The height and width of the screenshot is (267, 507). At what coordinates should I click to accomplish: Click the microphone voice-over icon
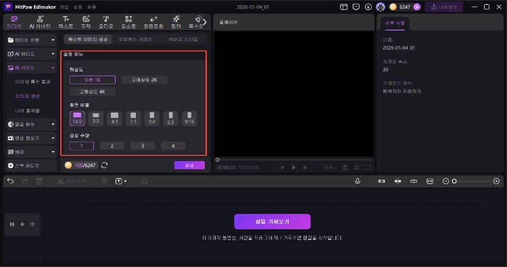pyautogui.click(x=358, y=181)
